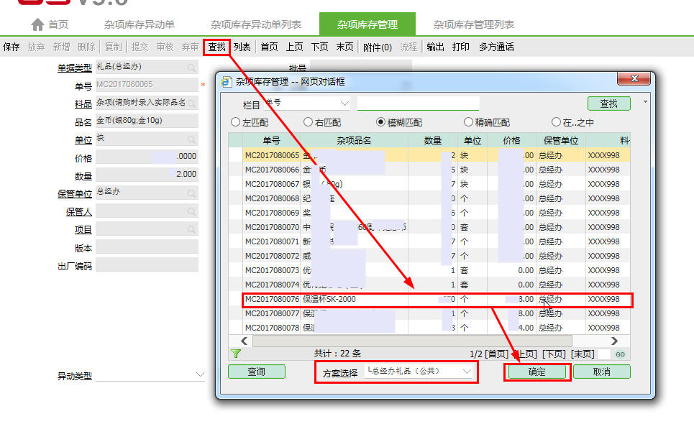
Task: Click the search icon in 保管人 field
Action: (x=191, y=211)
